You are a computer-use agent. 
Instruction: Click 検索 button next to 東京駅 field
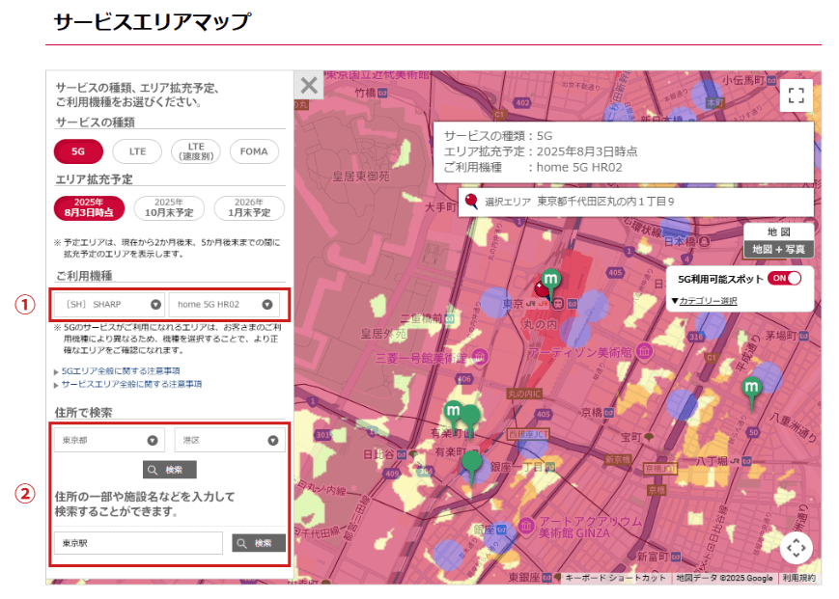tap(259, 543)
